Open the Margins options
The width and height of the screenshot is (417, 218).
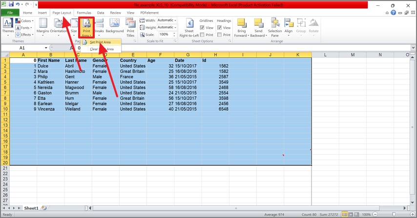pos(43,27)
